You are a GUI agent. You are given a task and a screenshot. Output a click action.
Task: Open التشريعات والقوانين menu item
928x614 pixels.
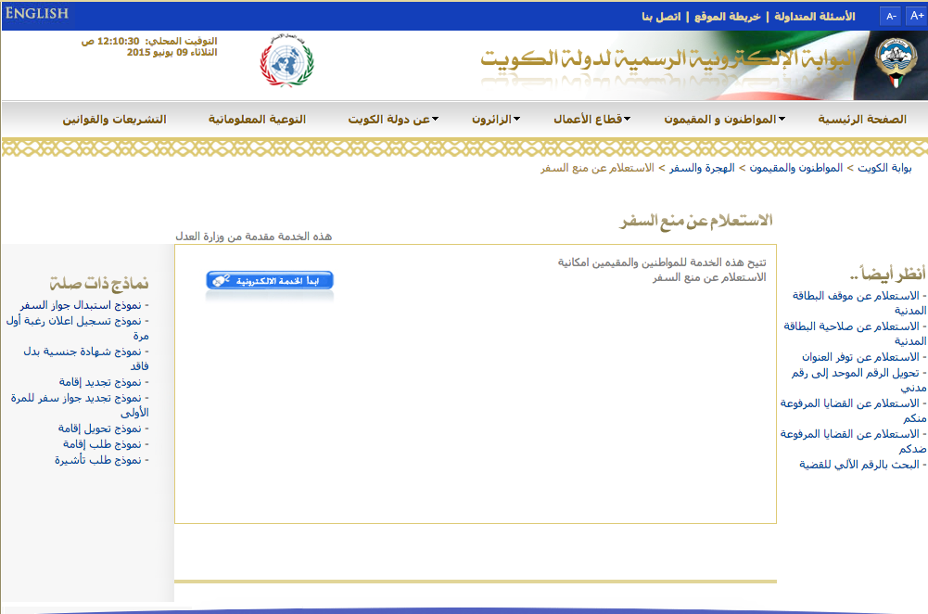pos(114,119)
